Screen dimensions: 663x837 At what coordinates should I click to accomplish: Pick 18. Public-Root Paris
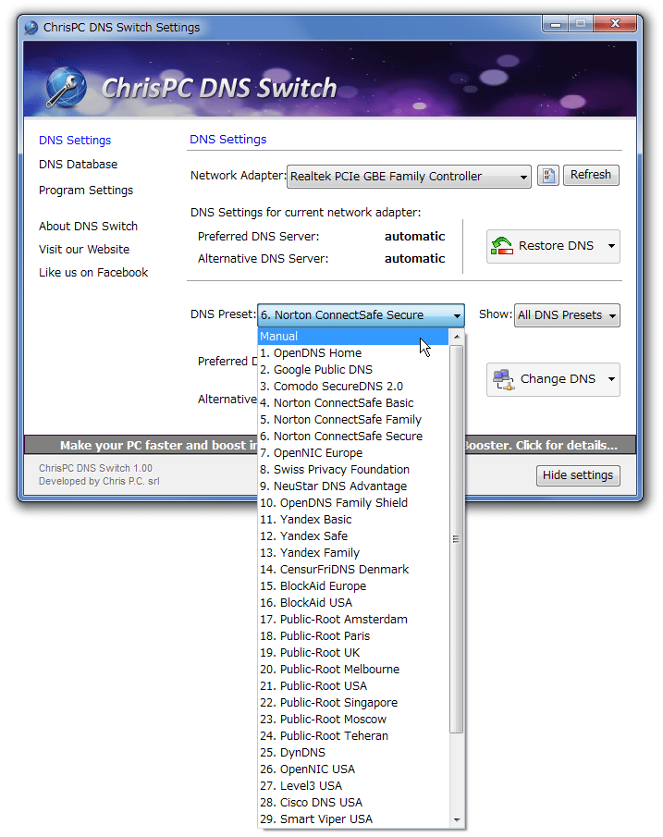[353, 635]
